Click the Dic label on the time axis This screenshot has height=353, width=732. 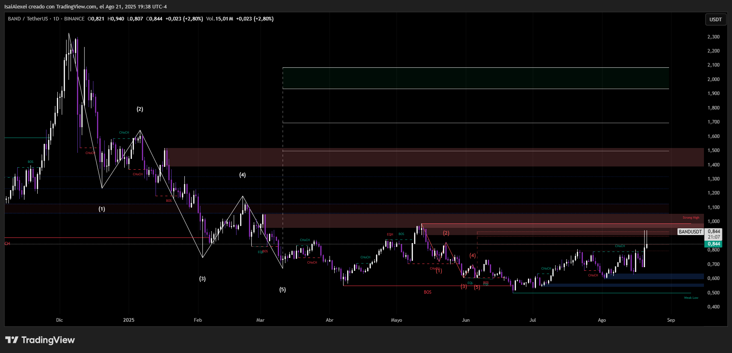[59, 320]
